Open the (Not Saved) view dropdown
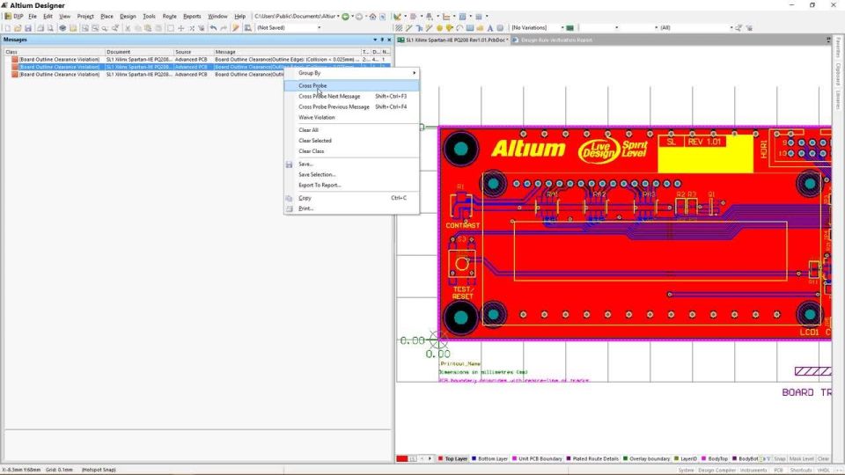The image size is (845, 475). (x=319, y=28)
